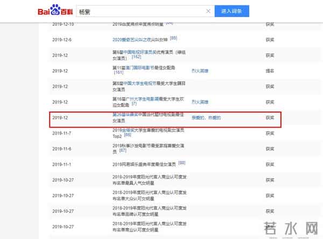Screen dimensions: 323x239
Task: Select the date cell 2019-11-7
Action: pyautogui.click(x=61, y=133)
